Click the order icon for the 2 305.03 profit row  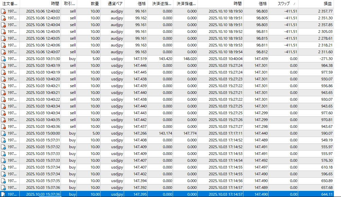pyautogui.click(x=3, y=32)
